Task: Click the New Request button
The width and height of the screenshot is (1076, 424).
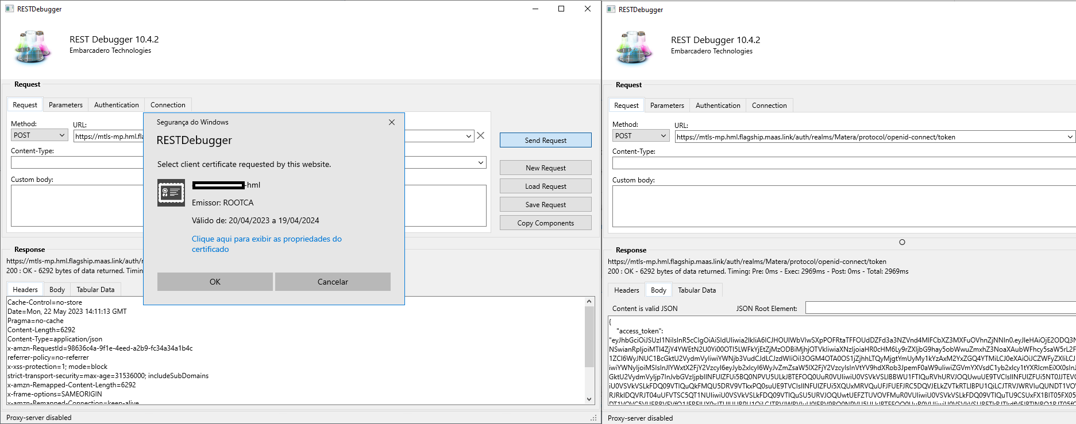Action: (x=546, y=168)
